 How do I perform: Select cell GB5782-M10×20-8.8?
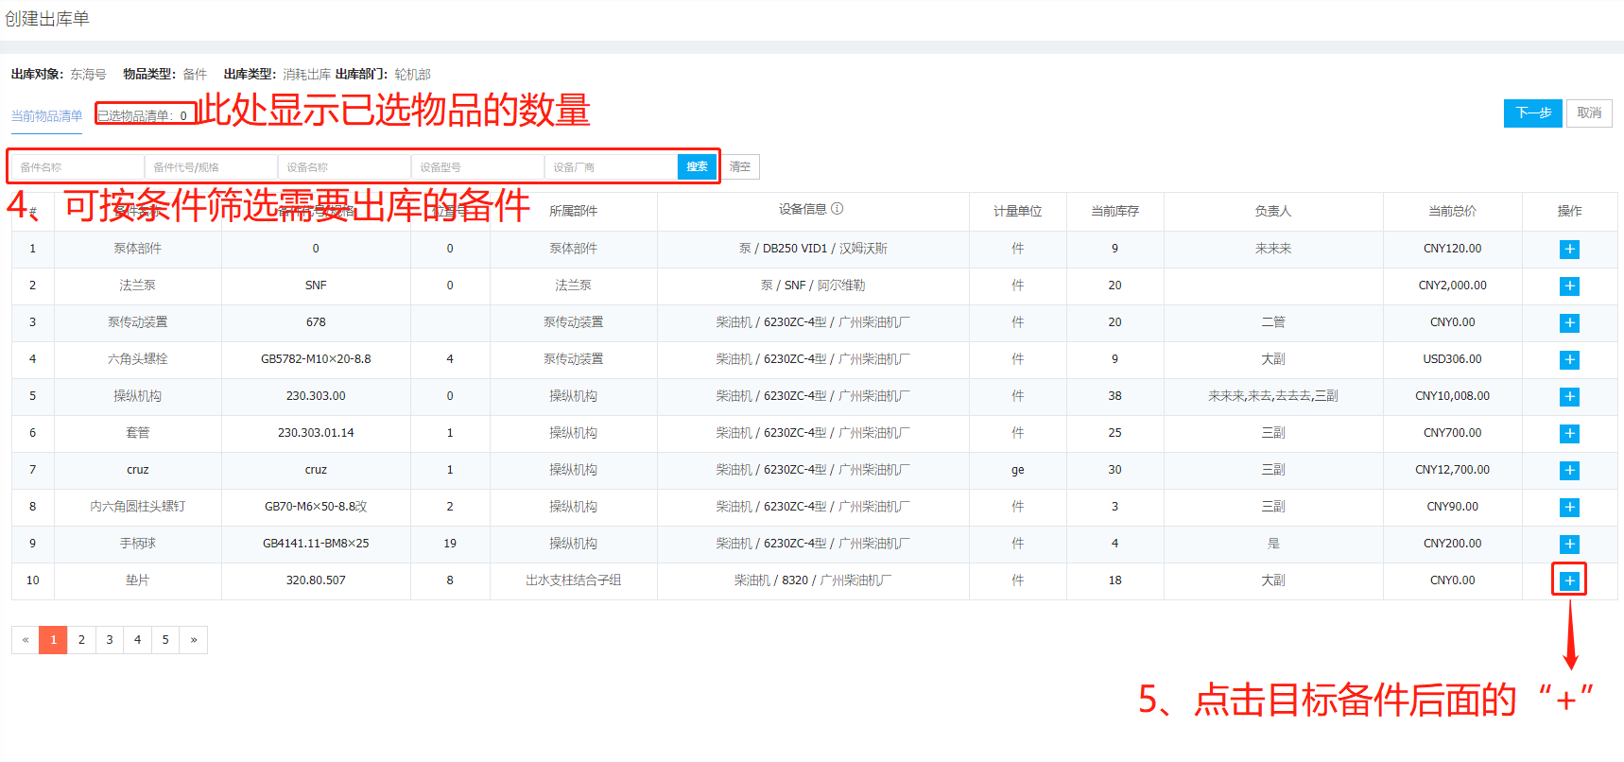coord(316,359)
